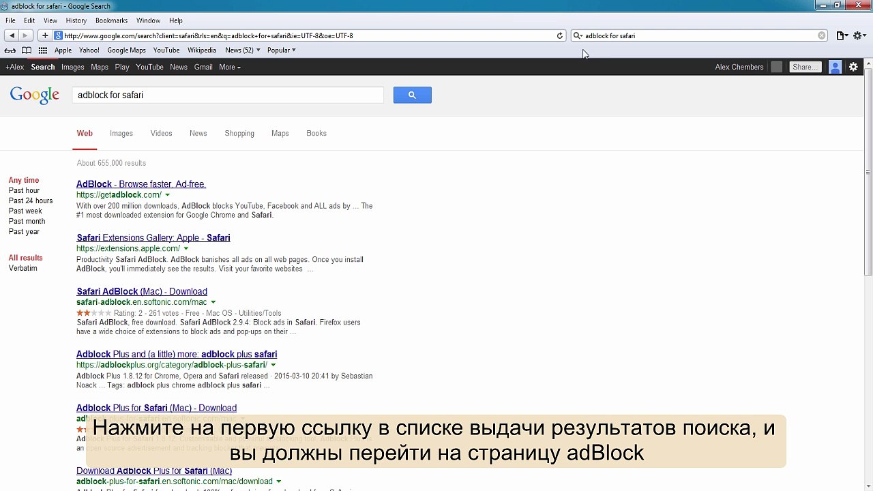Screen dimensions: 873x491
Task: Open the search engine magnifier menu
Action: click(x=578, y=35)
